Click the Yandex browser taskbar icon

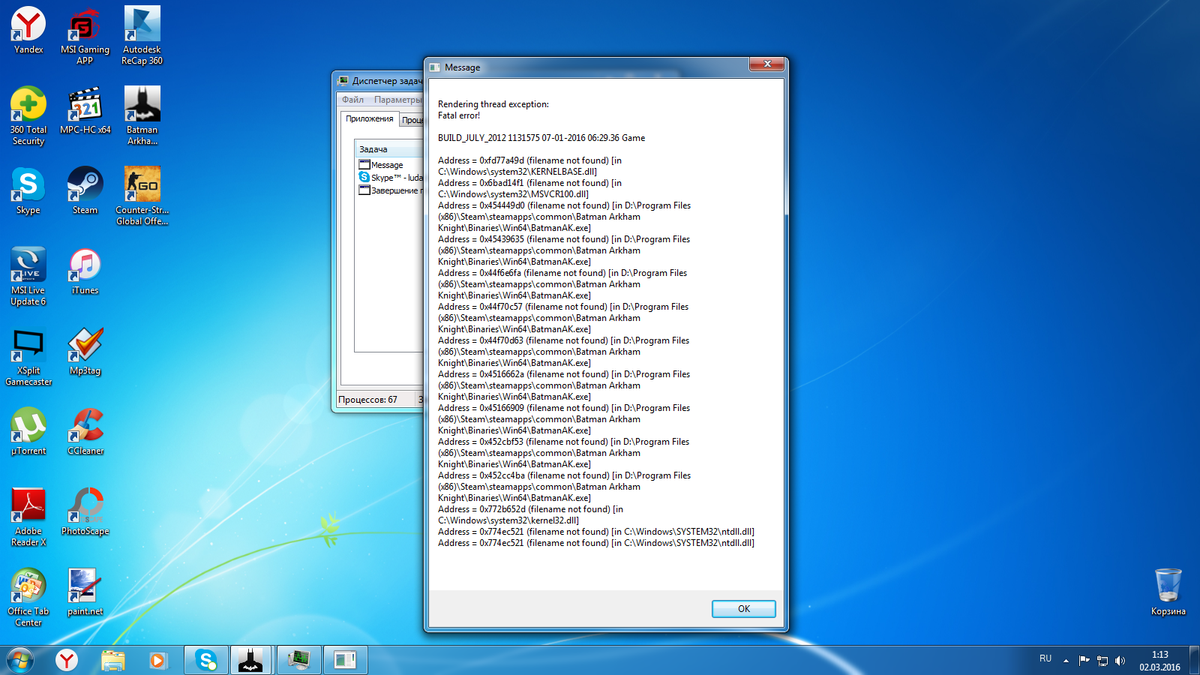pyautogui.click(x=67, y=660)
